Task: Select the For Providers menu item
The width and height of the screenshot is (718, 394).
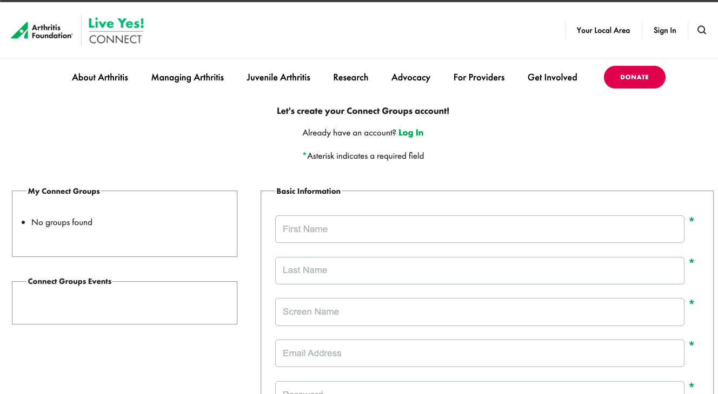Action: [x=479, y=77]
